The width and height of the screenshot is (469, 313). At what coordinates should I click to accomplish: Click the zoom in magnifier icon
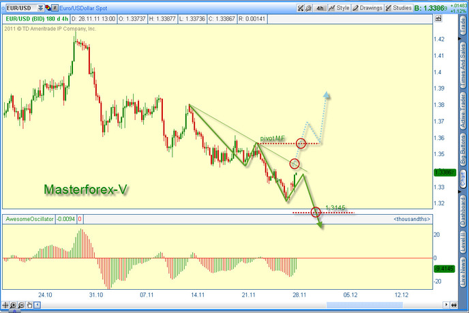[13, 305]
